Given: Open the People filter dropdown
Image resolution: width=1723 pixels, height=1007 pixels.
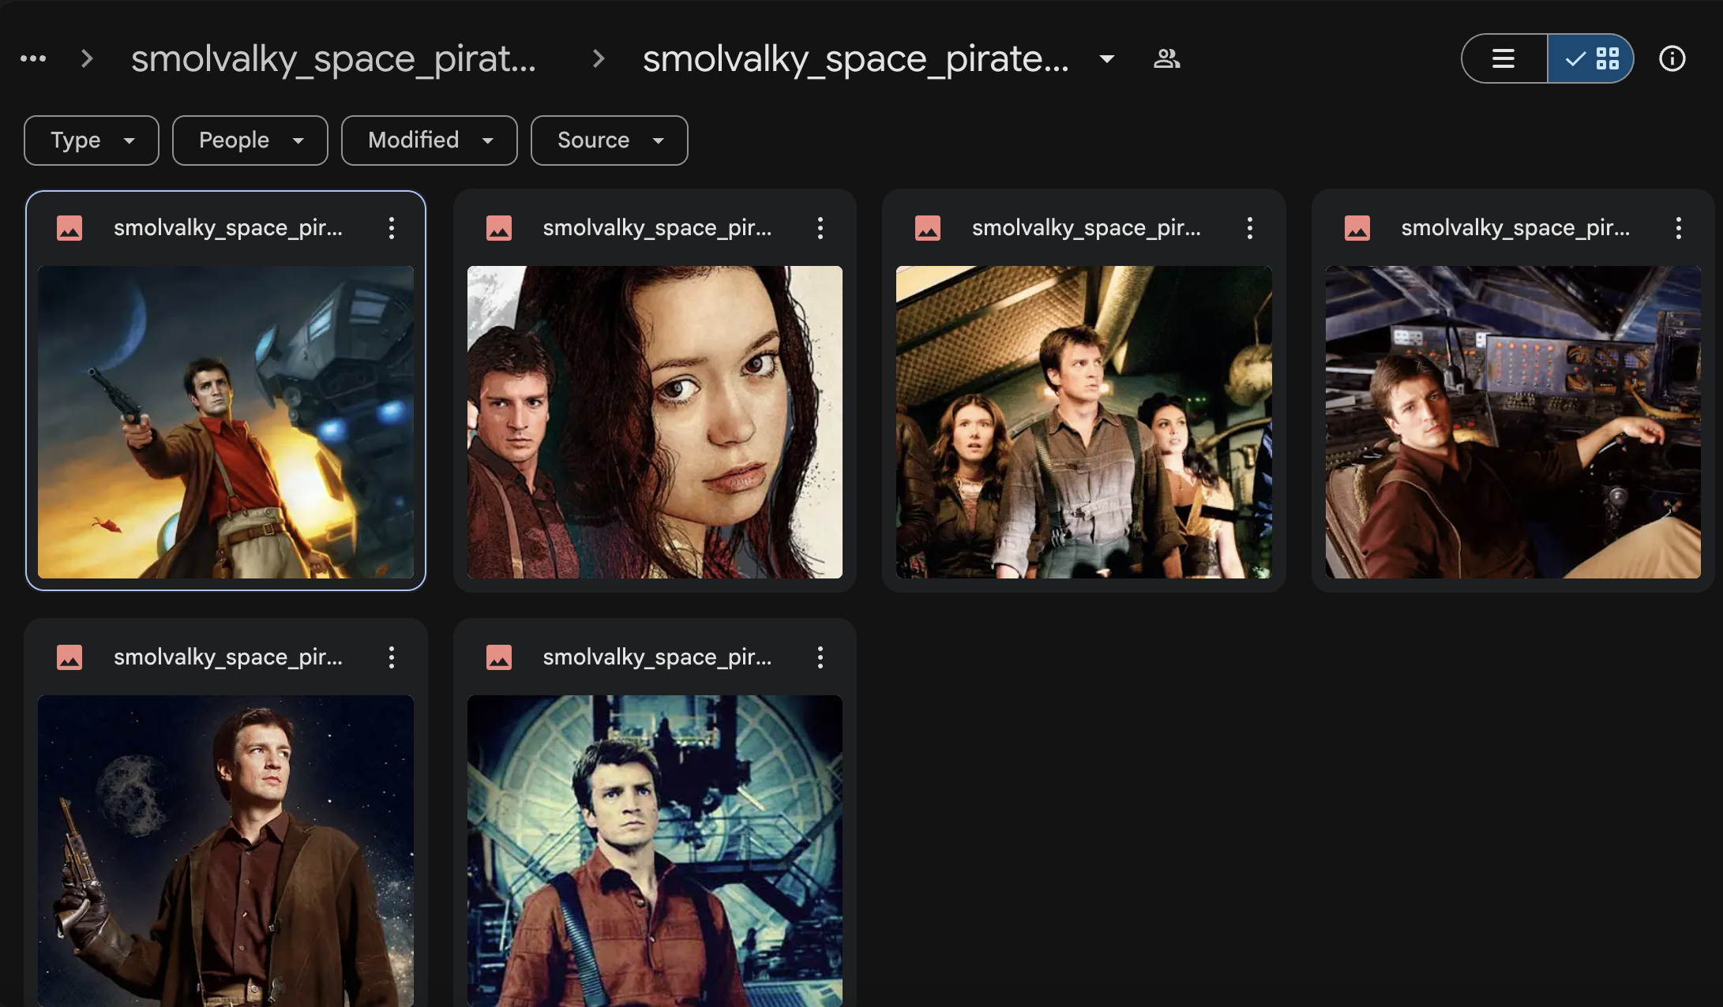Looking at the screenshot, I should click(250, 140).
